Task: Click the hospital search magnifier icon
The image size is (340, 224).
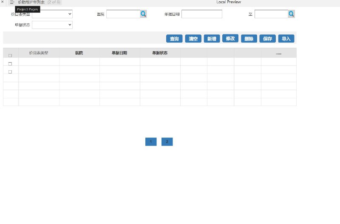Action: (143, 14)
